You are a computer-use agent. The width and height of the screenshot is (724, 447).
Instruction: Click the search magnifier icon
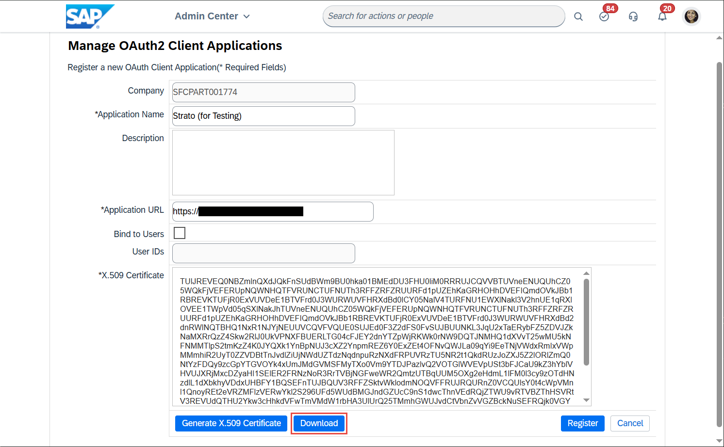click(578, 16)
